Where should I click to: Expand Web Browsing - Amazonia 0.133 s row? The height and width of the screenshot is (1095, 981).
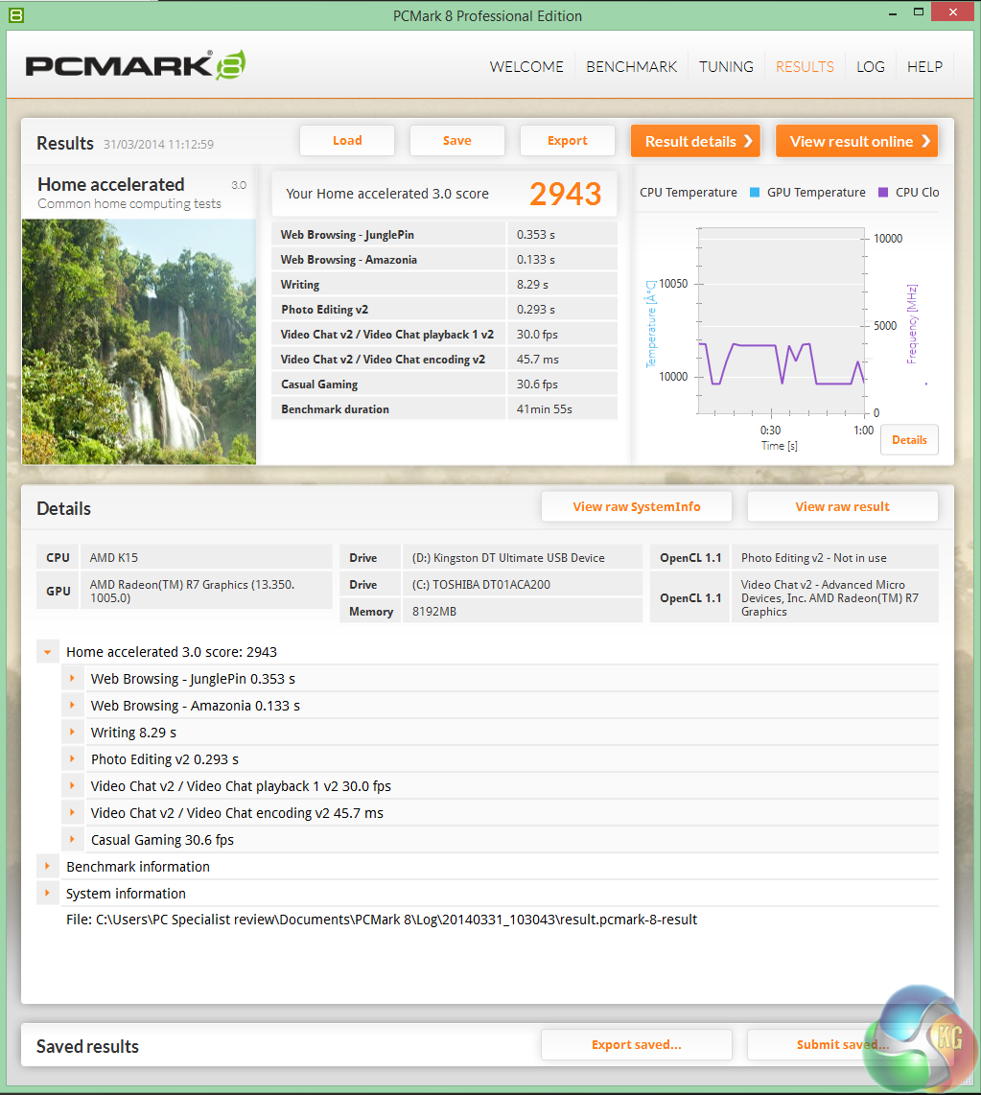click(72, 706)
